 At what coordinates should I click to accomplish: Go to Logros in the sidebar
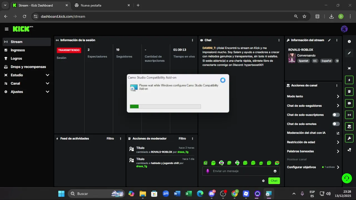coord(27,58)
